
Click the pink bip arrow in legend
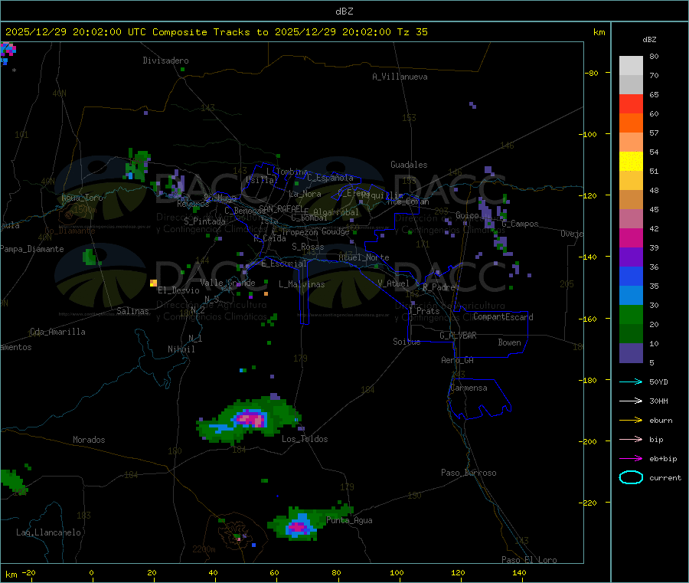[631, 439]
